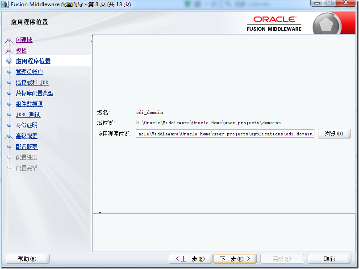Click the 配置完毕 step bullet icon
The image size is (359, 269).
click(x=9, y=167)
